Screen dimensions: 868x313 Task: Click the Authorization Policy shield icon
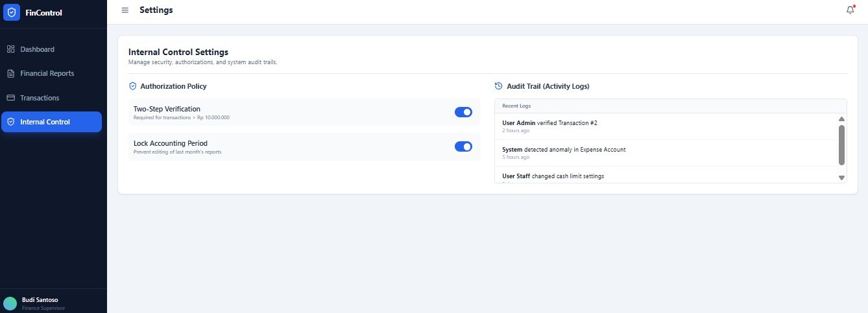132,86
